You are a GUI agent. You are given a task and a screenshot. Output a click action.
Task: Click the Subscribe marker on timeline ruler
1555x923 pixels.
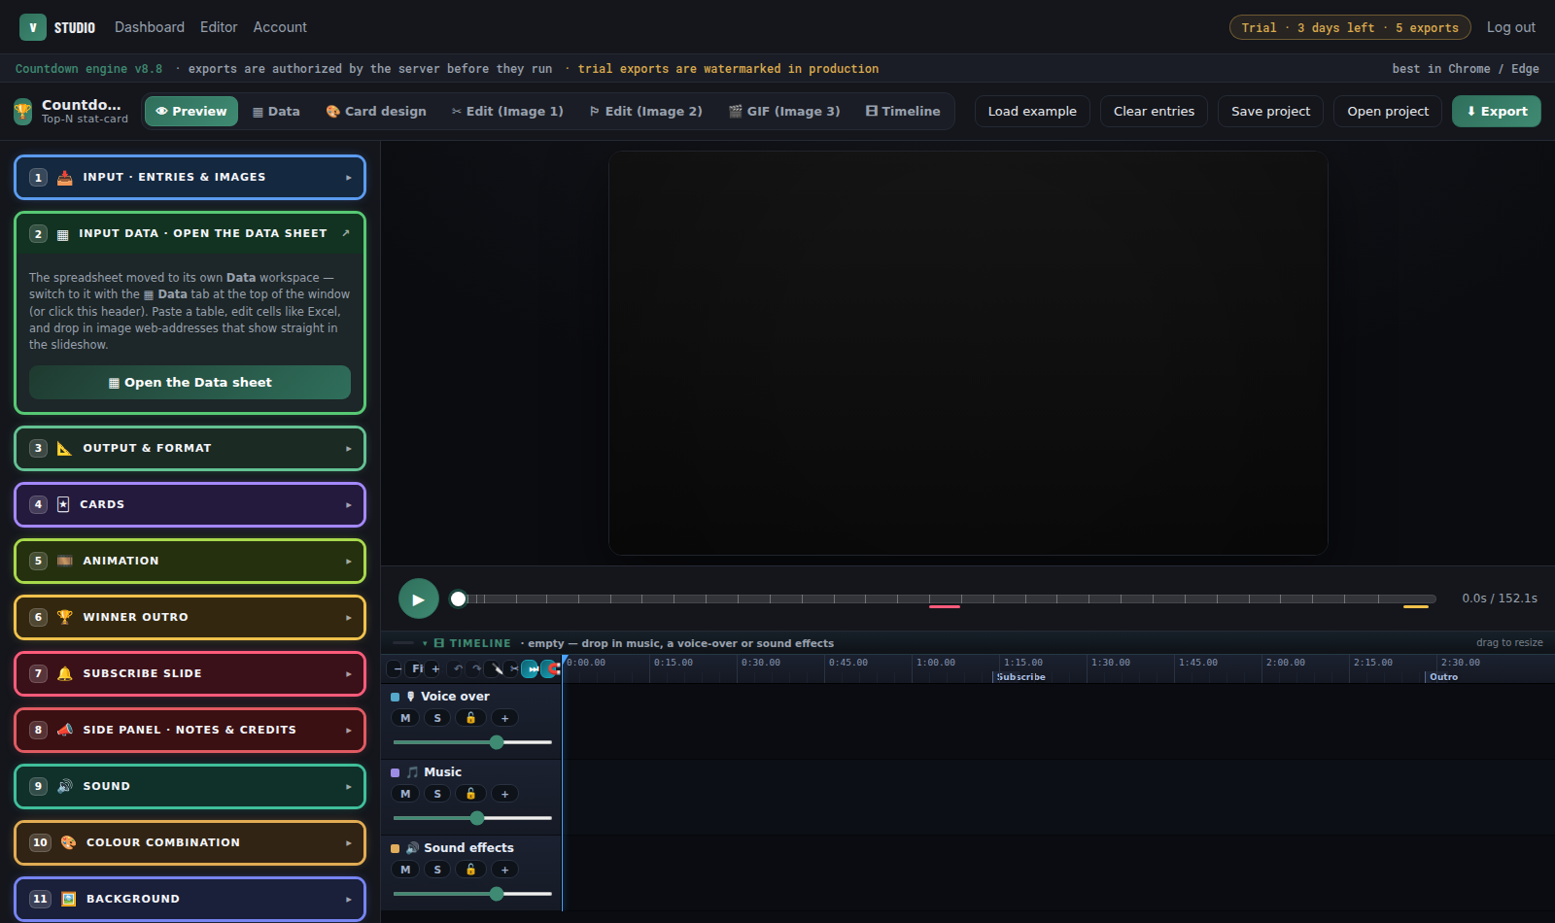coord(1020,677)
